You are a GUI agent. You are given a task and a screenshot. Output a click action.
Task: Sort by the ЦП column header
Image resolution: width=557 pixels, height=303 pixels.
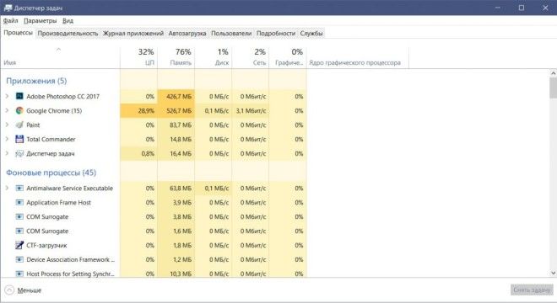click(x=139, y=57)
